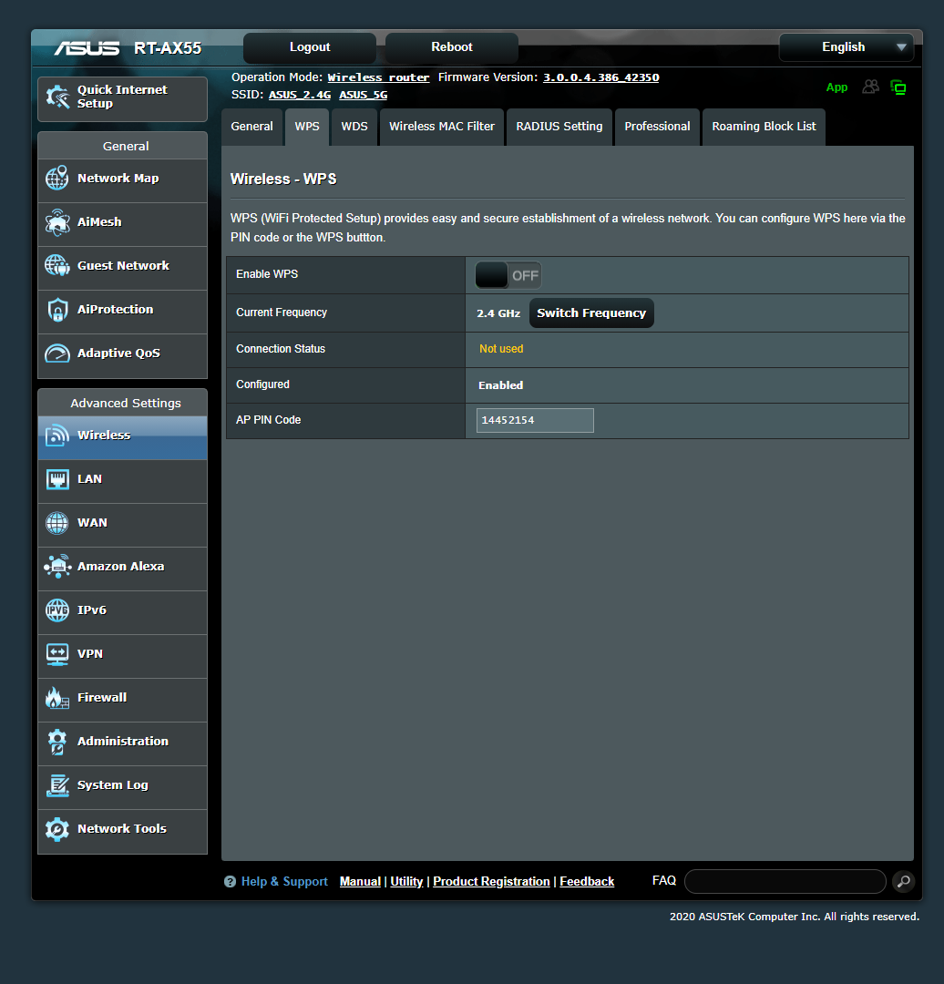
Task: Click the Amazon Alexa icon
Action: pos(57,566)
